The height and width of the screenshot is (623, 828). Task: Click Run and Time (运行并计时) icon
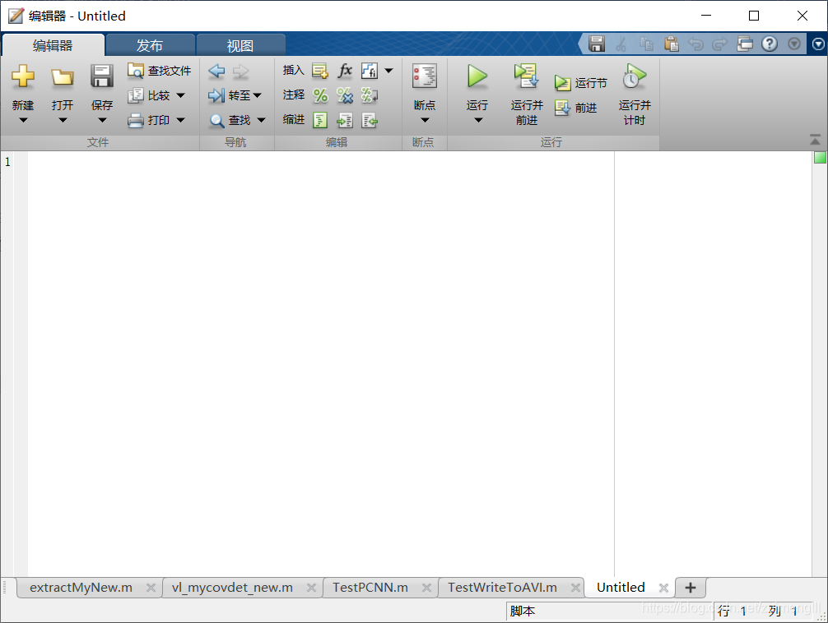[635, 76]
